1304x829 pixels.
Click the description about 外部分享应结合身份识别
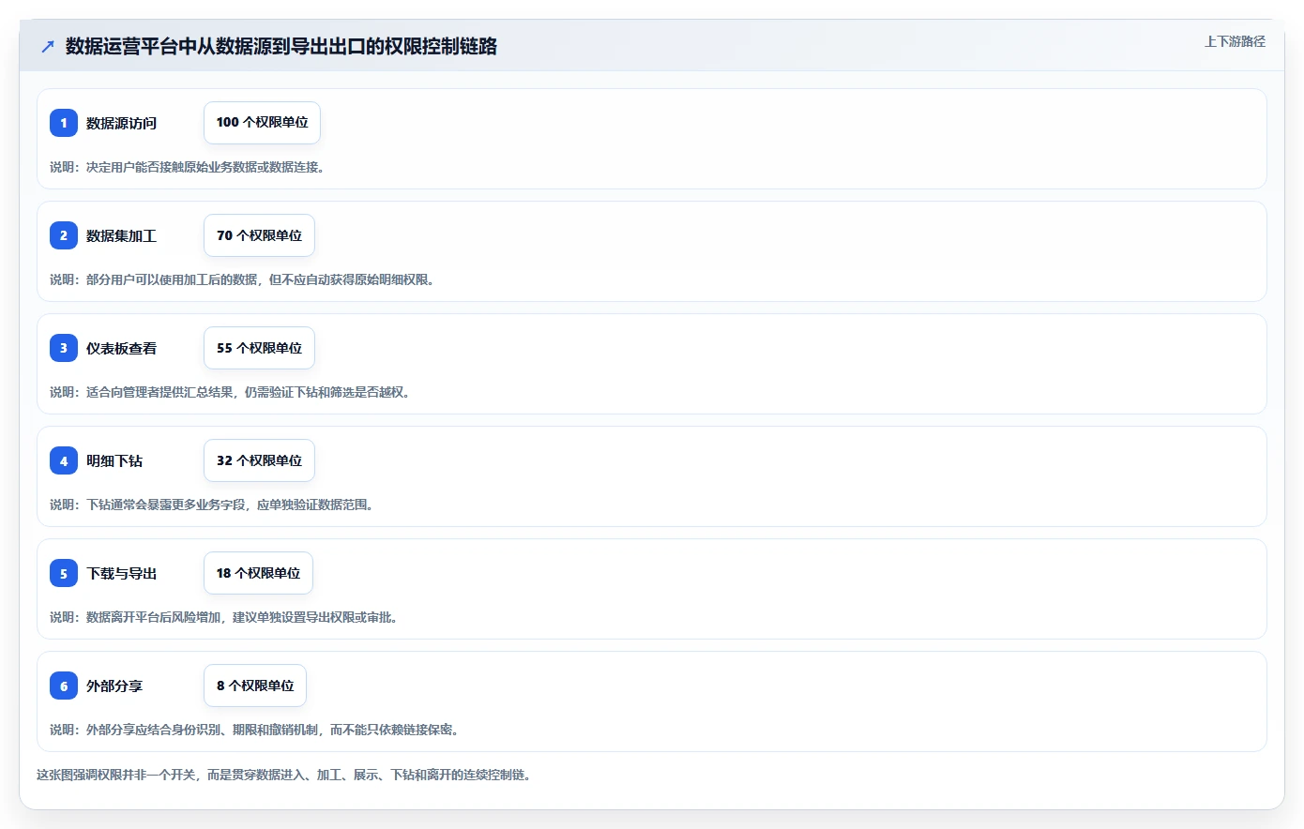(x=254, y=730)
